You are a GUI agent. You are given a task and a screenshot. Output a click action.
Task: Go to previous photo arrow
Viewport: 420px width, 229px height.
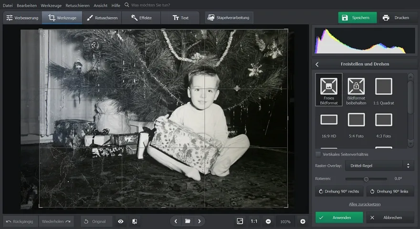point(176,221)
